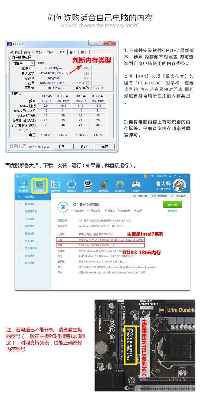Viewport: 203px width, 401px height.
Task: Click 生成报表 report icon
Action: point(179,196)
